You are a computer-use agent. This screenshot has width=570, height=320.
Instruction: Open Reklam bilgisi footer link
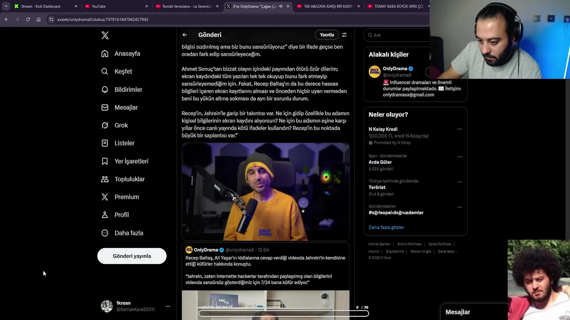pos(421,252)
